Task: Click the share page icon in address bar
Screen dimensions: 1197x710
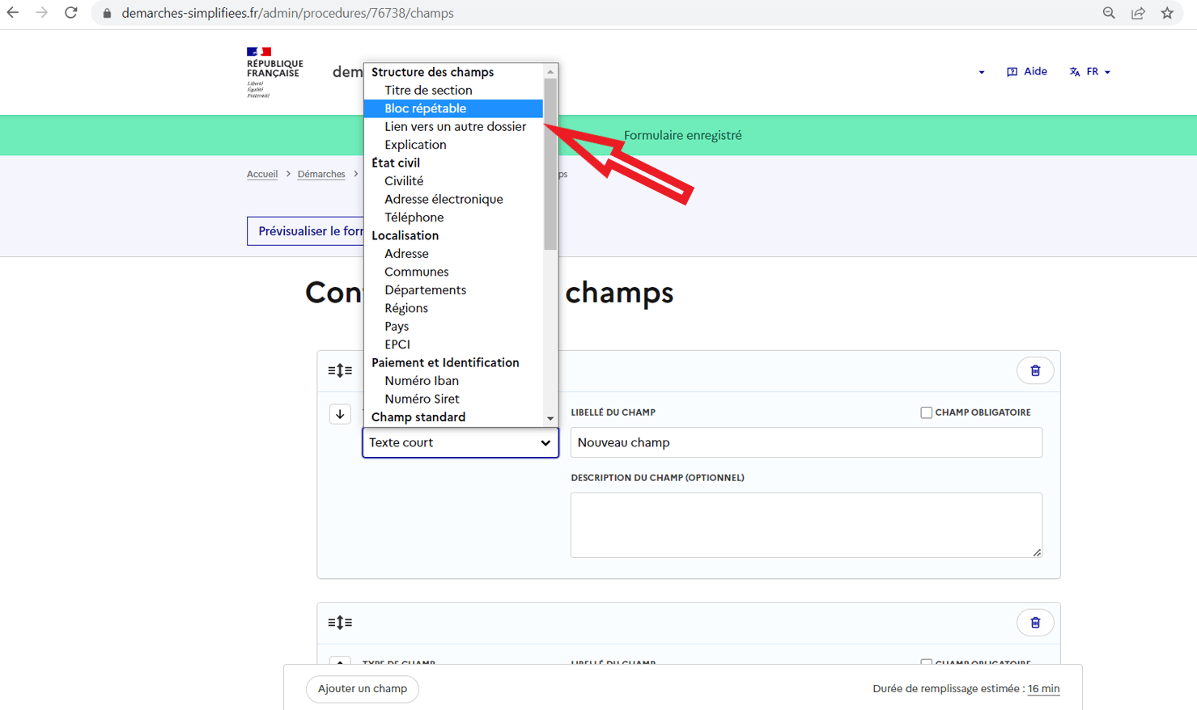Action: click(1138, 13)
